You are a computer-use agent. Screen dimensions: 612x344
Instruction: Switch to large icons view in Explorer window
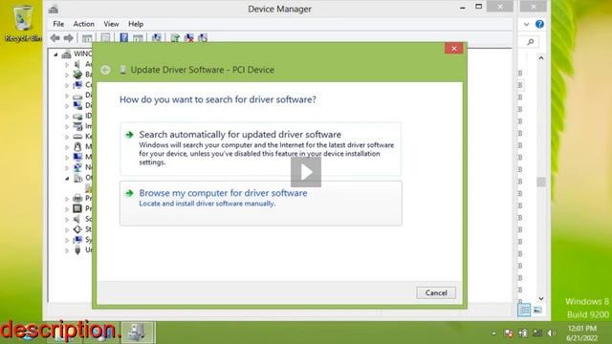pyautogui.click(x=537, y=310)
